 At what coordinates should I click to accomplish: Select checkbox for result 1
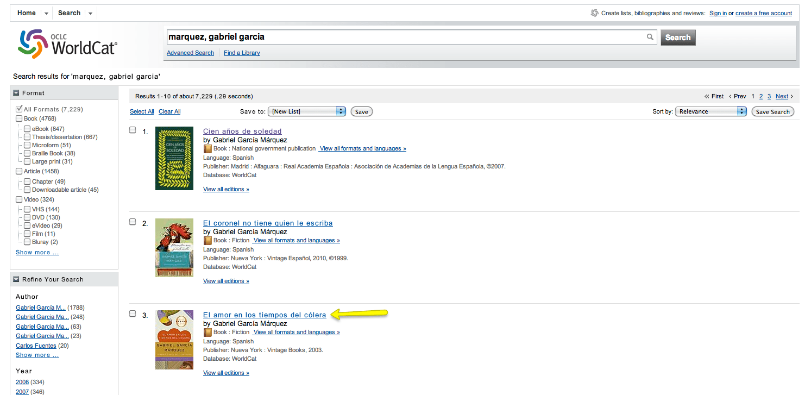133,130
